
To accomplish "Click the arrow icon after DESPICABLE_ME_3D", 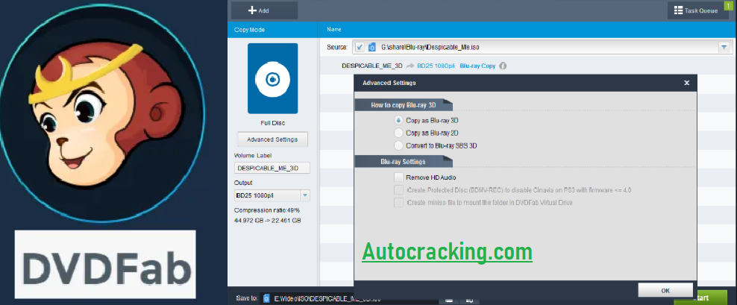I will [x=410, y=66].
